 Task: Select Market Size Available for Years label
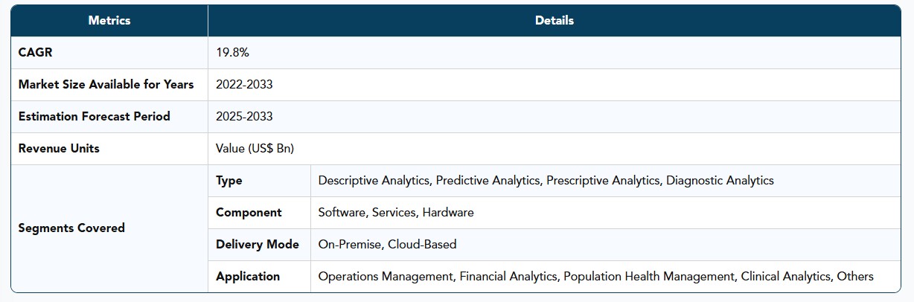click(106, 85)
